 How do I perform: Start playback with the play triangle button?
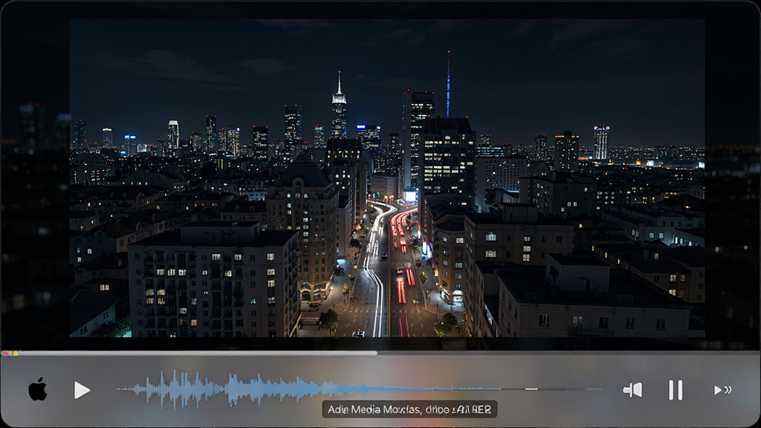tap(82, 390)
